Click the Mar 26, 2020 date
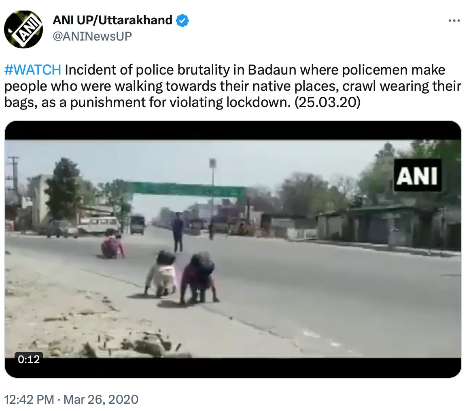Screen dimensions: 471x411 (x=101, y=400)
